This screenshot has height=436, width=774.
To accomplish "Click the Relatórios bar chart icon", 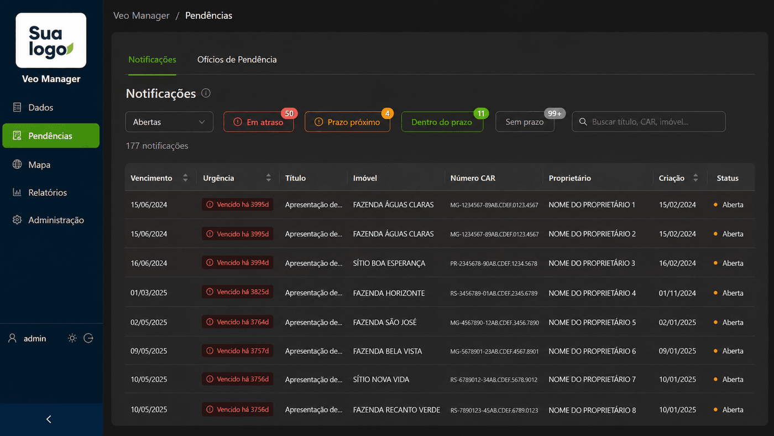I will 17,193.
